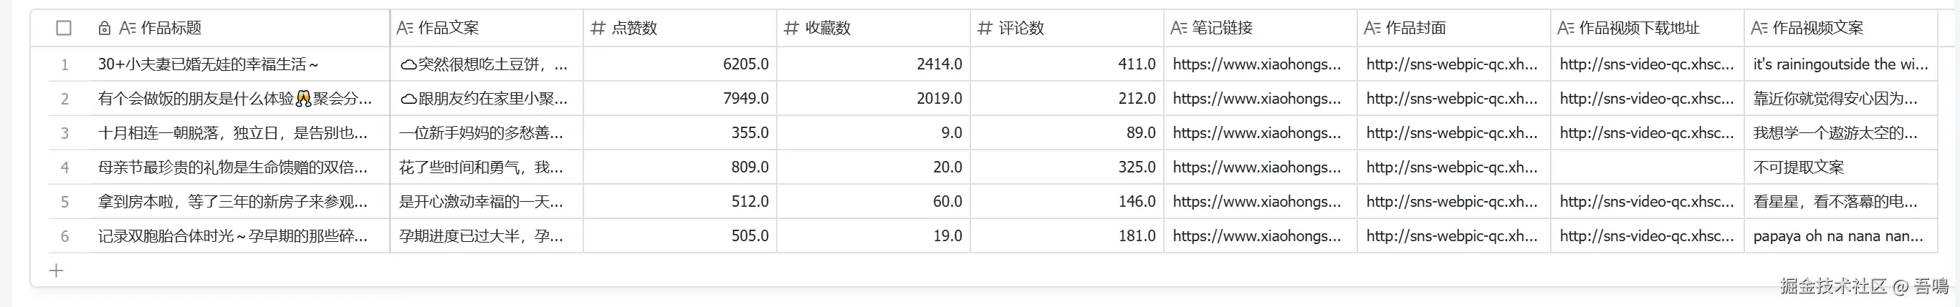Add a new row with the plus icon
This screenshot has width=1960, height=307.
57,271
